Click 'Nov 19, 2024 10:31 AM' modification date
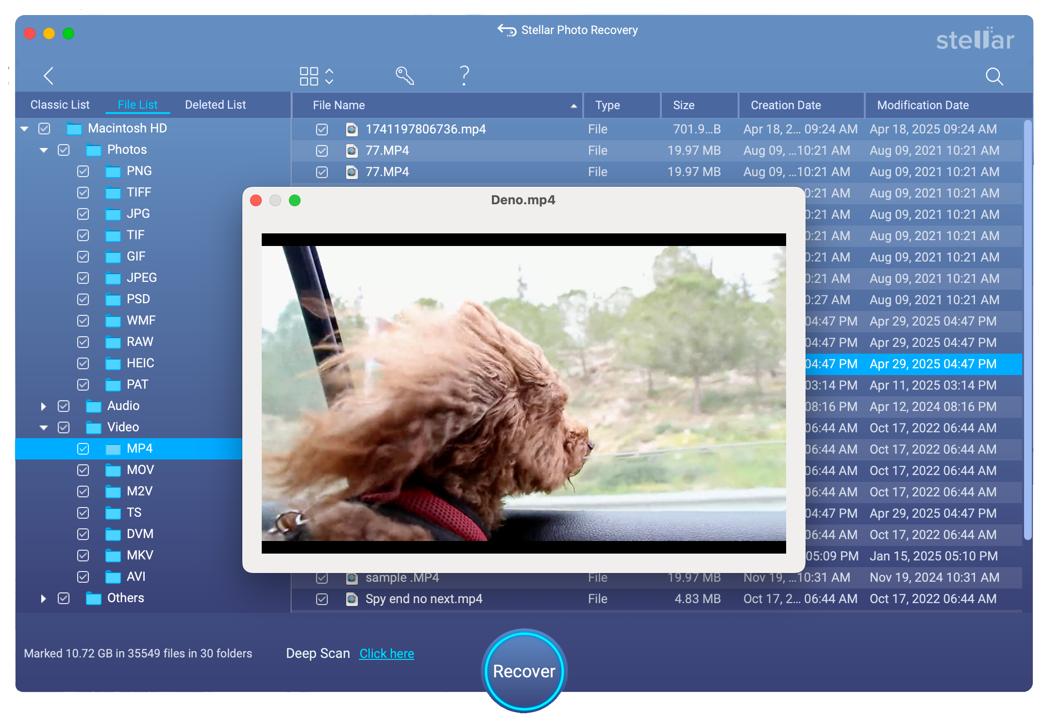 click(x=934, y=577)
